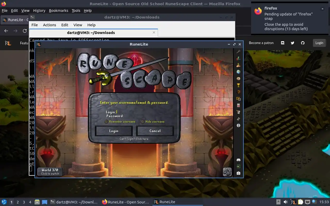Open Grand Exchange hand-with-coins icon
This screenshot has height=206, width=330.
point(238,65)
